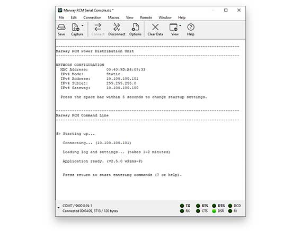
Task: Click the Marway RCM Command Line heading
Action: coord(82,115)
